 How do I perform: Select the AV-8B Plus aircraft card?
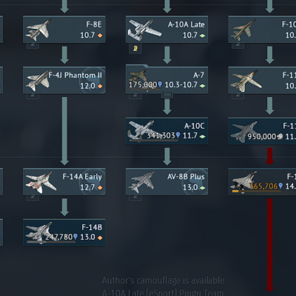(x=166, y=182)
